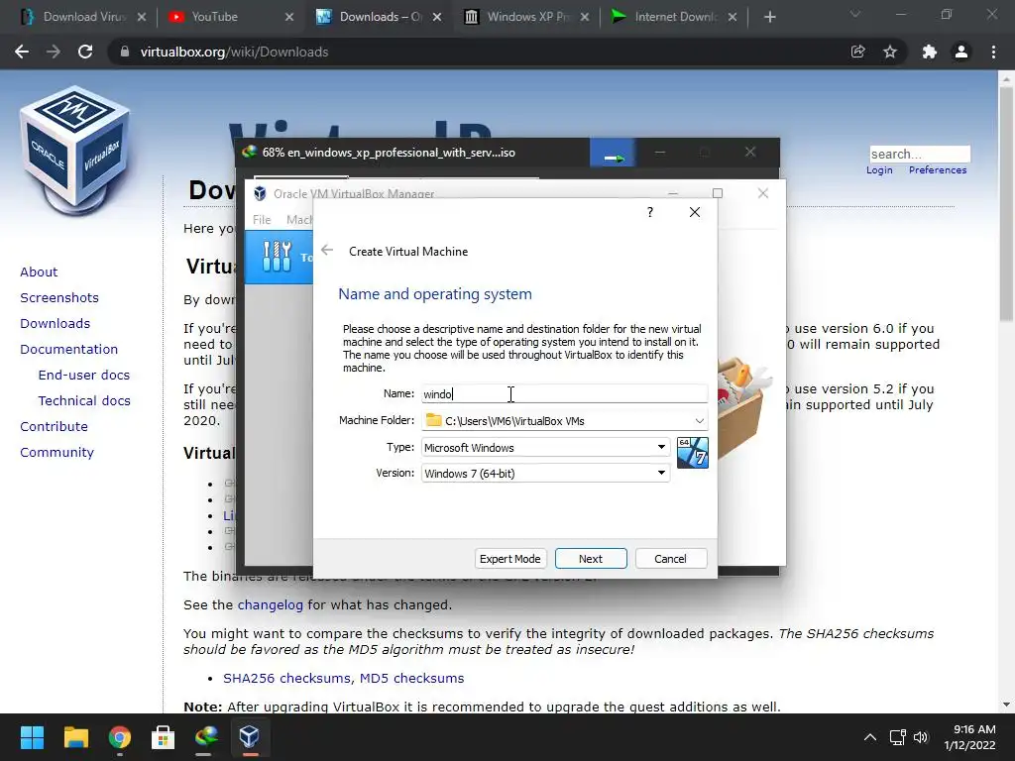Click the volume icon in system tray
Screen dimensions: 1015x761
(921, 737)
